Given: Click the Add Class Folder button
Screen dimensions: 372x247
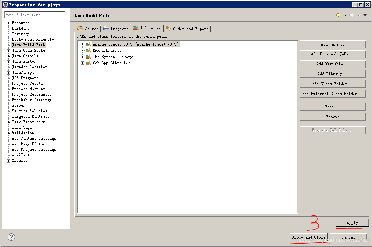Looking at the screenshot, I should tap(333, 84).
